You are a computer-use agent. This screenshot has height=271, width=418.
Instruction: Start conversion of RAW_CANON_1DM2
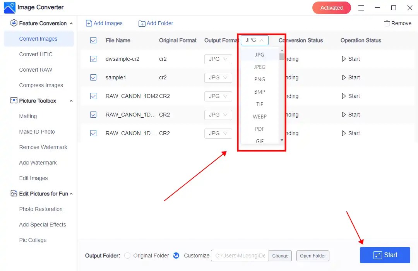tap(350, 96)
